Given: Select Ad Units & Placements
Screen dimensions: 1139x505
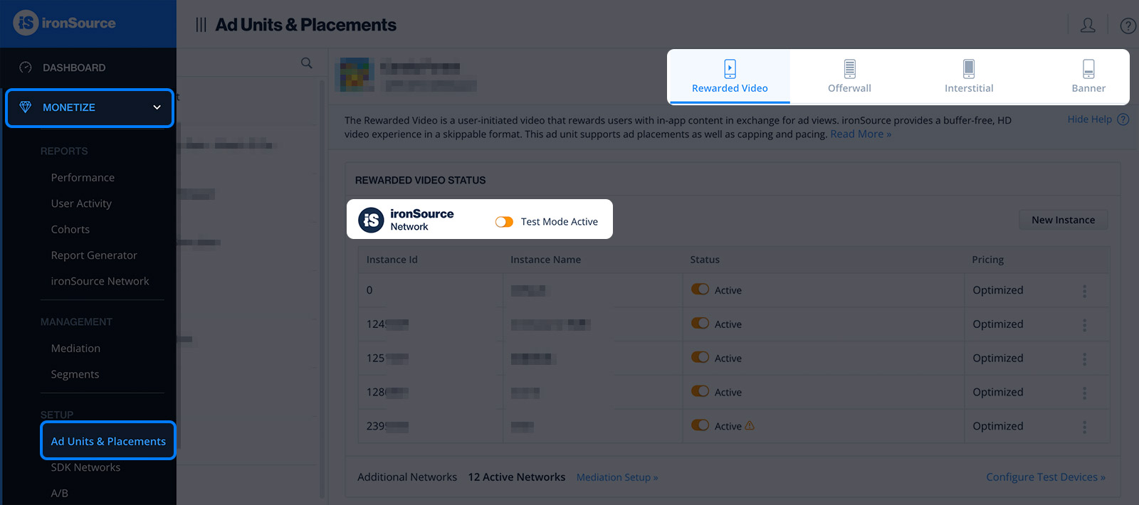Looking at the screenshot, I should [108, 441].
